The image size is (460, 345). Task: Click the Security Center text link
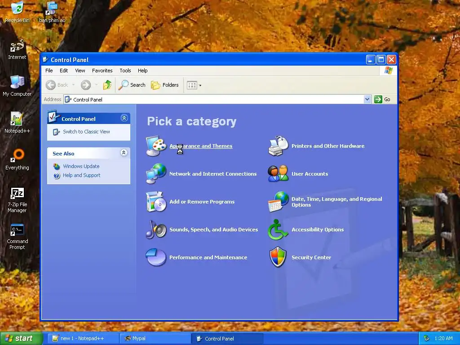click(x=311, y=257)
